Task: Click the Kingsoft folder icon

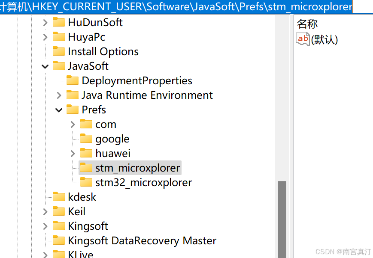Action: coord(58,226)
